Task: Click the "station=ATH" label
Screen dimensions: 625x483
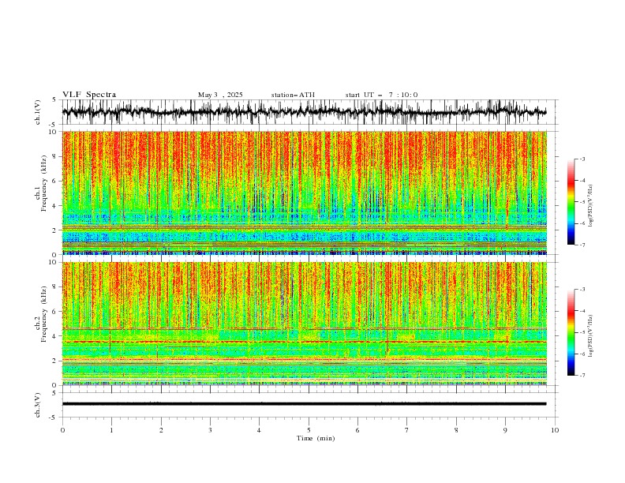Action: point(293,95)
